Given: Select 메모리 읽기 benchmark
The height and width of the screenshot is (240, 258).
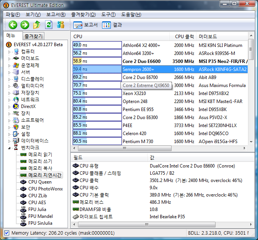Looking at the screenshot, I should pyautogui.click(x=40, y=155).
